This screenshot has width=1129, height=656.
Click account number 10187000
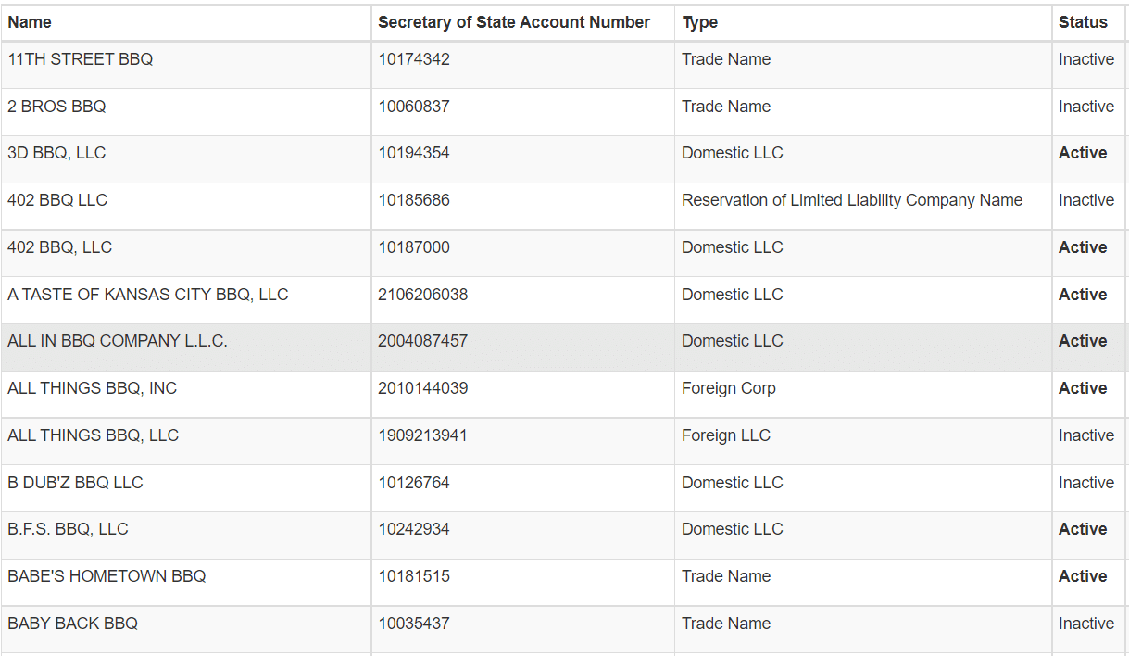coord(414,247)
